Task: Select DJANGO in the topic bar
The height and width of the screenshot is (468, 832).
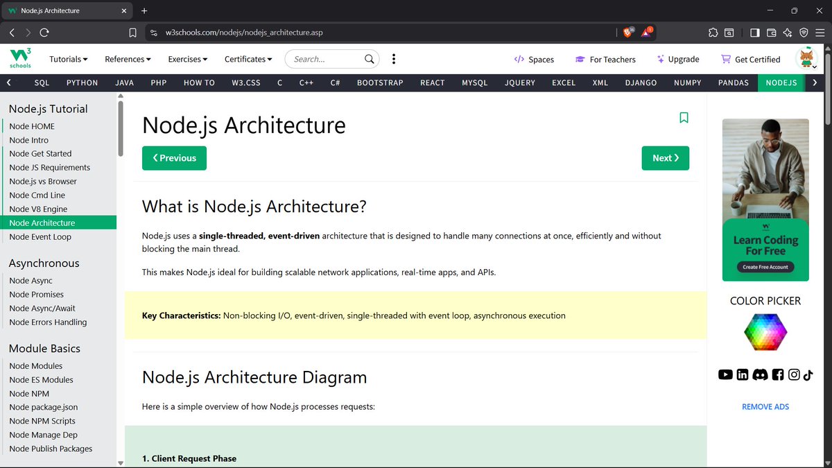Action: point(641,83)
